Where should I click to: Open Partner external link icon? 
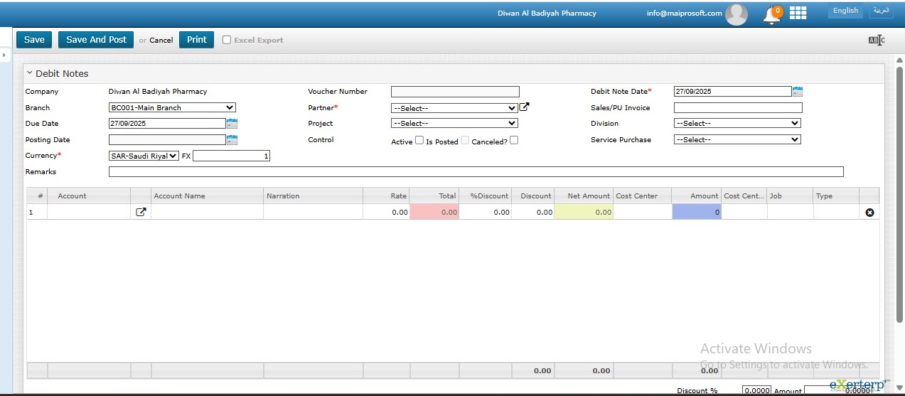tap(525, 107)
